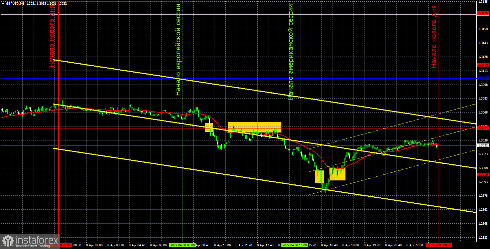Open the GBPUSD,M5 chart title dropdown arrow
Screen dimensions: 490x249
(3, 3)
